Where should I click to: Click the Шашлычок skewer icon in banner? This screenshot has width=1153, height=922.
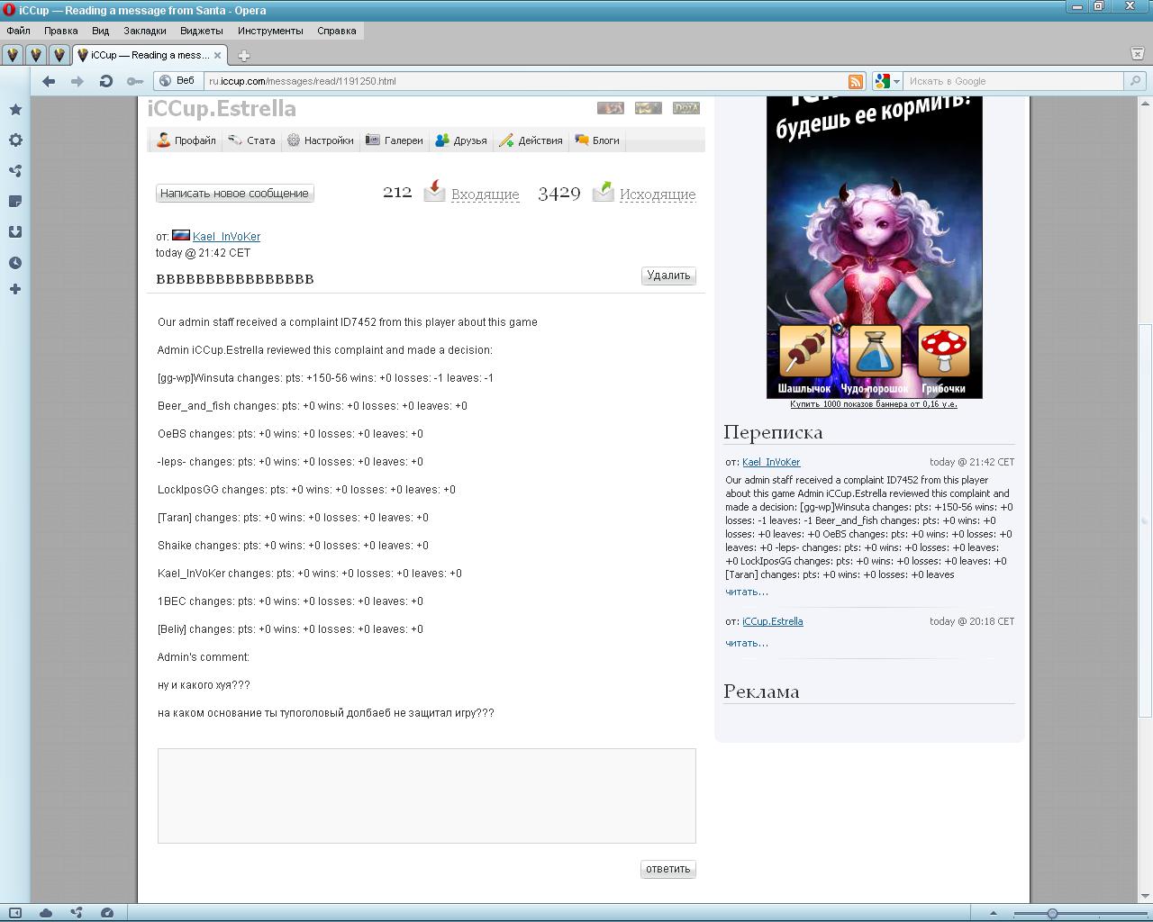point(804,351)
